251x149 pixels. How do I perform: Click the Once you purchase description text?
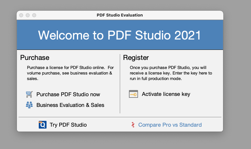point(171,73)
